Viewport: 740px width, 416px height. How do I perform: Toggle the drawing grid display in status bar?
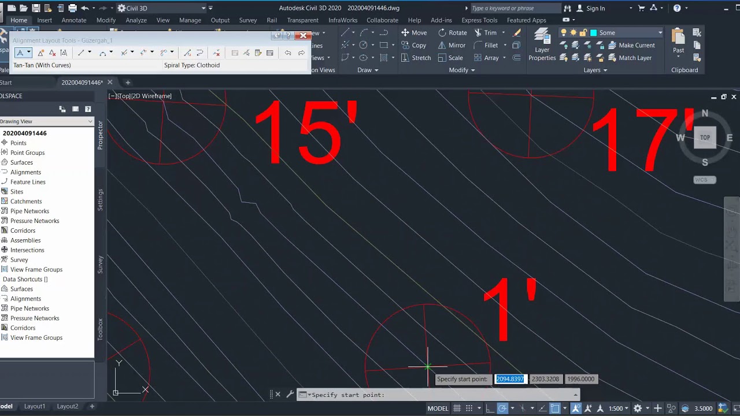[457, 408]
